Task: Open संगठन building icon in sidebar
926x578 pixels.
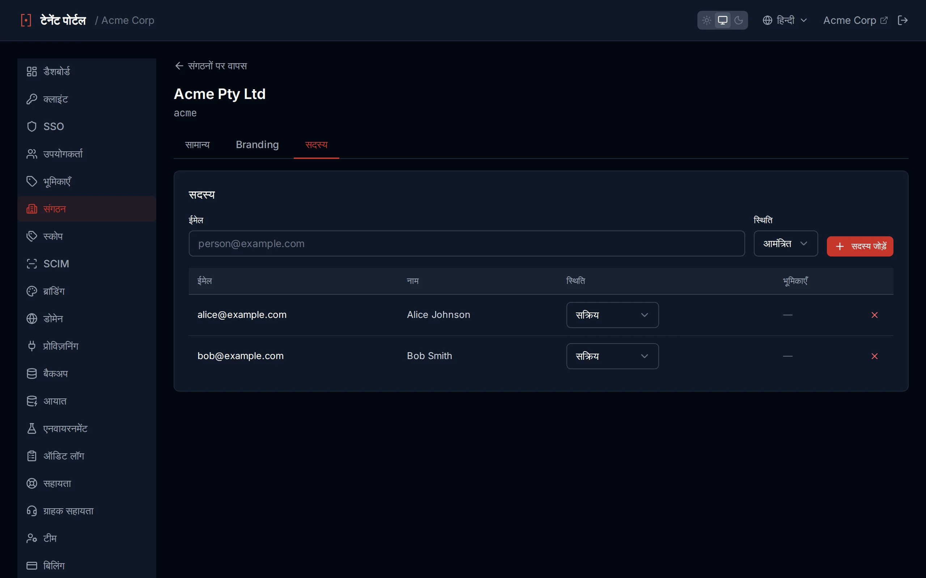Action: tap(32, 209)
